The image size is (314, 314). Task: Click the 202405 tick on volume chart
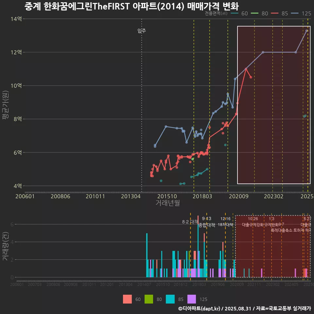coord(291,284)
